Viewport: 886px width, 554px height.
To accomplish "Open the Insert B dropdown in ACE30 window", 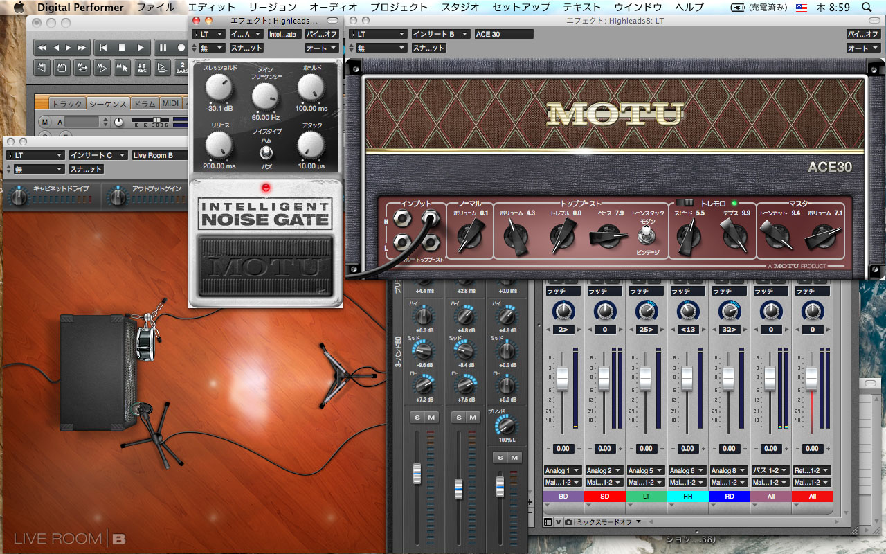I will click(441, 34).
